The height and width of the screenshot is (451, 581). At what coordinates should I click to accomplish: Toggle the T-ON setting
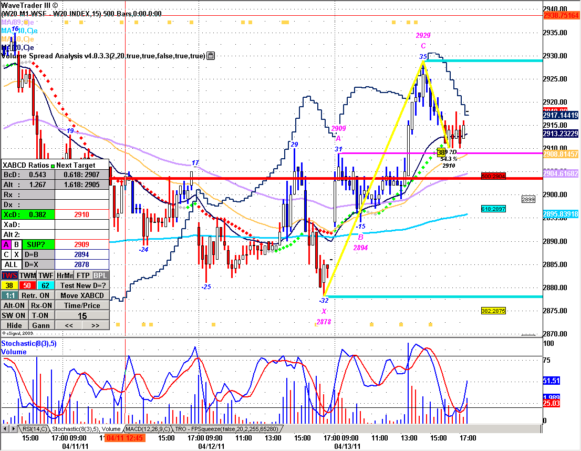click(41, 315)
